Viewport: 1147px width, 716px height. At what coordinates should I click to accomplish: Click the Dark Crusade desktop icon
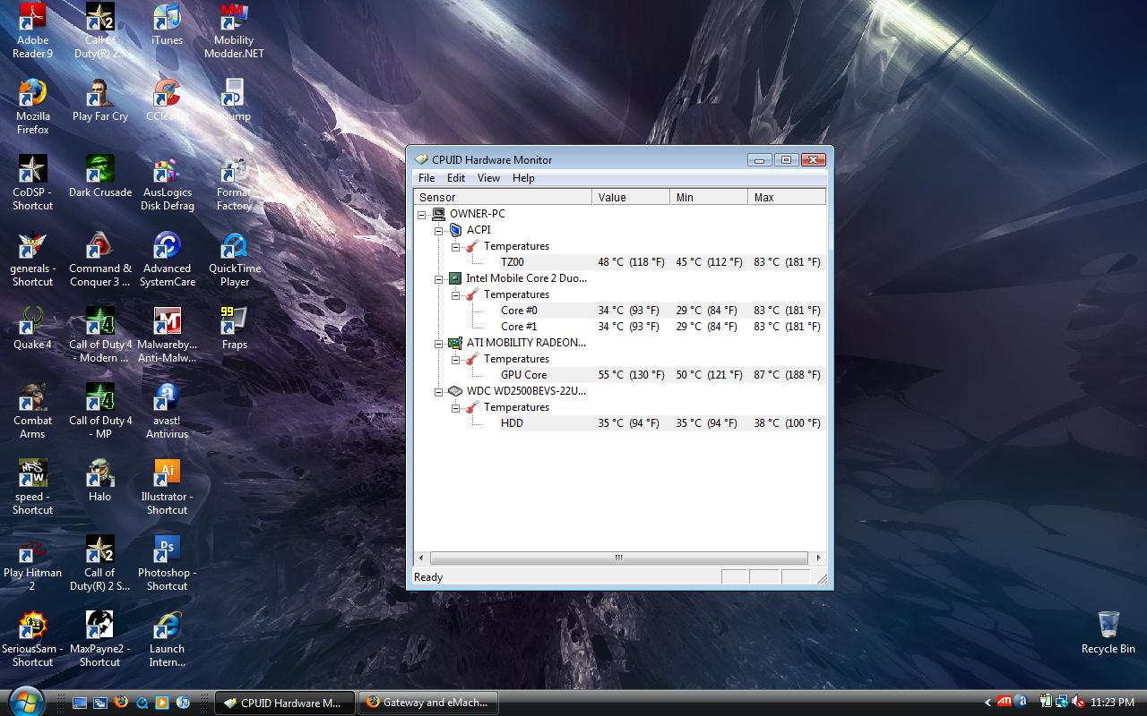pyautogui.click(x=99, y=177)
